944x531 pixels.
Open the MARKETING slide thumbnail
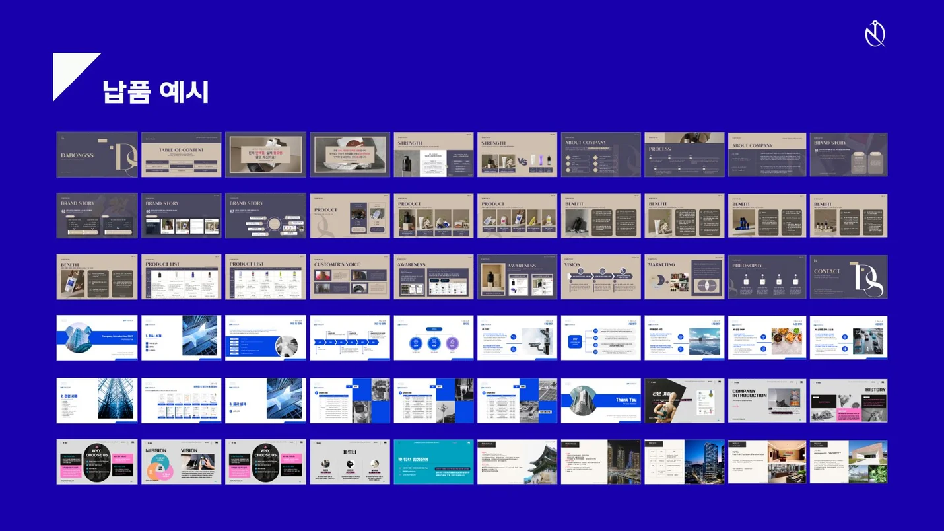684,277
